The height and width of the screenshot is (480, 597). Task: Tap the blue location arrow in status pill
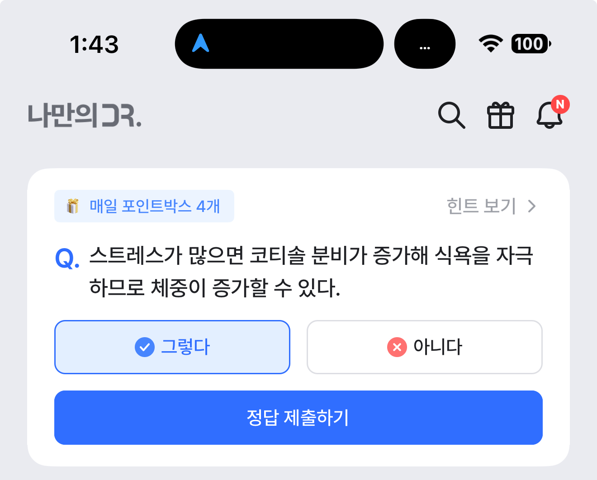[x=201, y=43]
